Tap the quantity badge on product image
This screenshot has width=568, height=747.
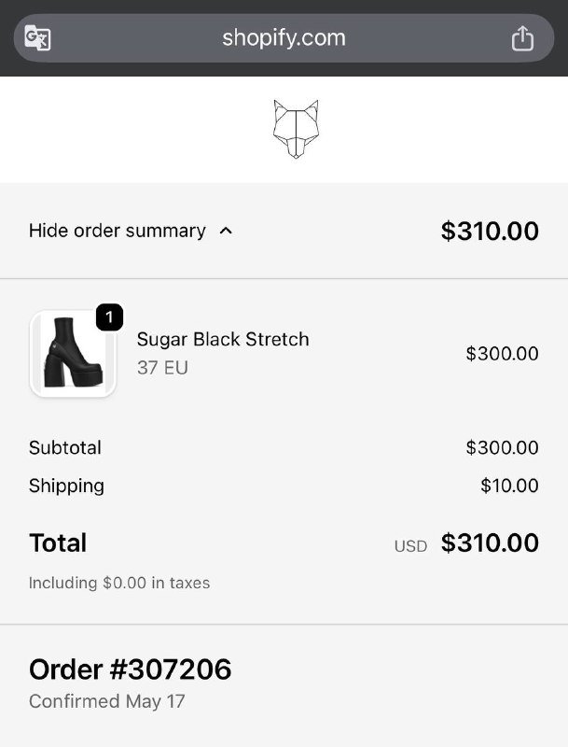point(109,317)
